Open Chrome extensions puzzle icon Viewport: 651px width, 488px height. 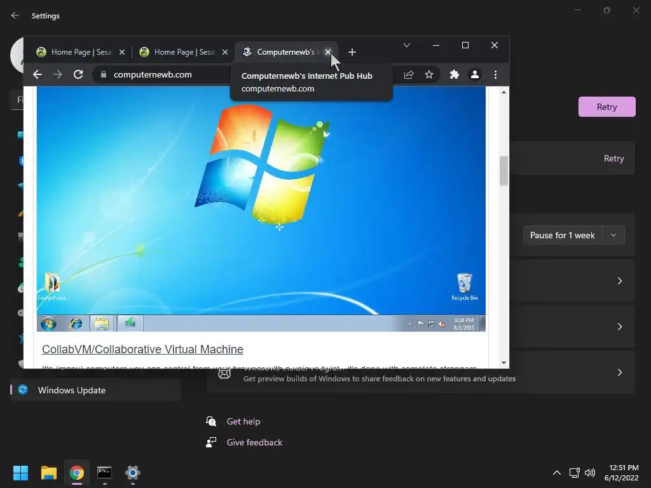[x=454, y=75]
